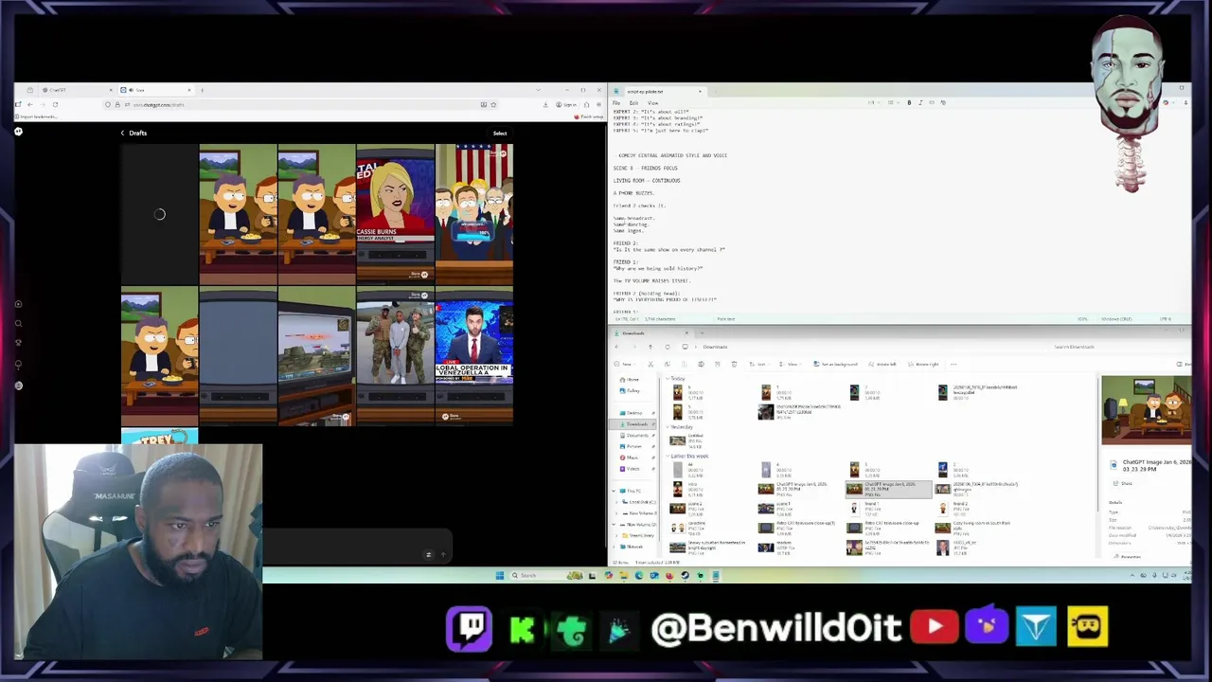Screen dimensions: 1212x682
Task: Bookmark this page with the star icon
Action: [x=493, y=104]
